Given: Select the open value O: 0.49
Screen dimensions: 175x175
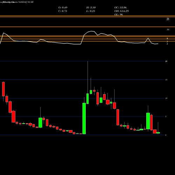Looking at the screenshot, I should point(63,8).
